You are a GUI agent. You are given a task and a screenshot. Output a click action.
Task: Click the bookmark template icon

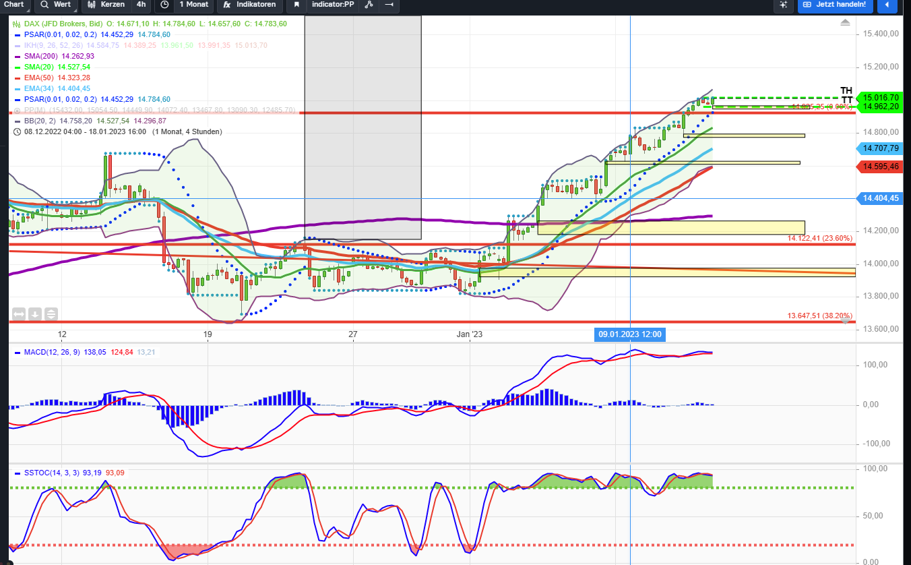295,5
